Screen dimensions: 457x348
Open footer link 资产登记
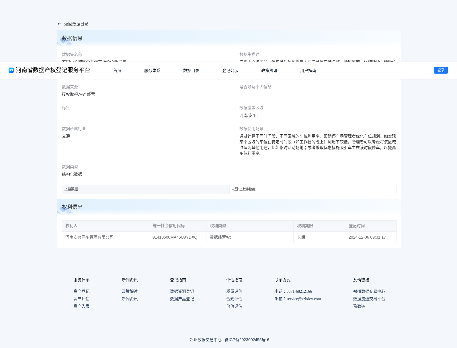click(x=81, y=291)
